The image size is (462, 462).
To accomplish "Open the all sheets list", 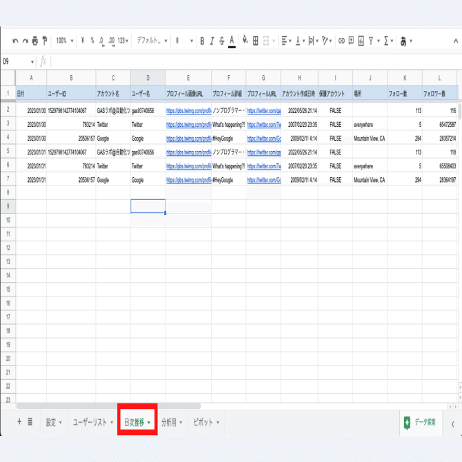I will tap(30, 421).
